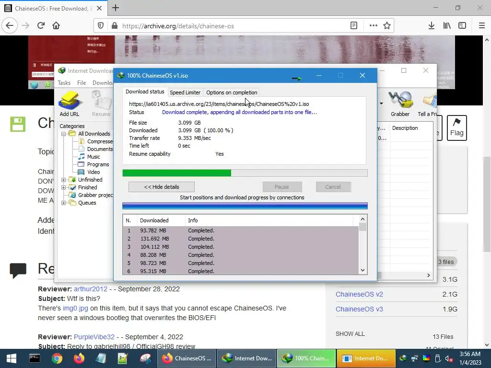Click the Add URL icon in IDM
The image size is (491, 368).
[70, 103]
